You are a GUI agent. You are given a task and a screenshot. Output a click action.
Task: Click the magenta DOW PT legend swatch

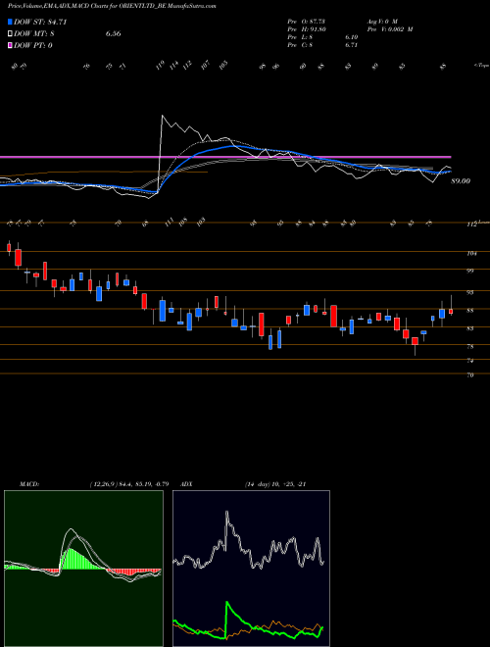(x=10, y=45)
